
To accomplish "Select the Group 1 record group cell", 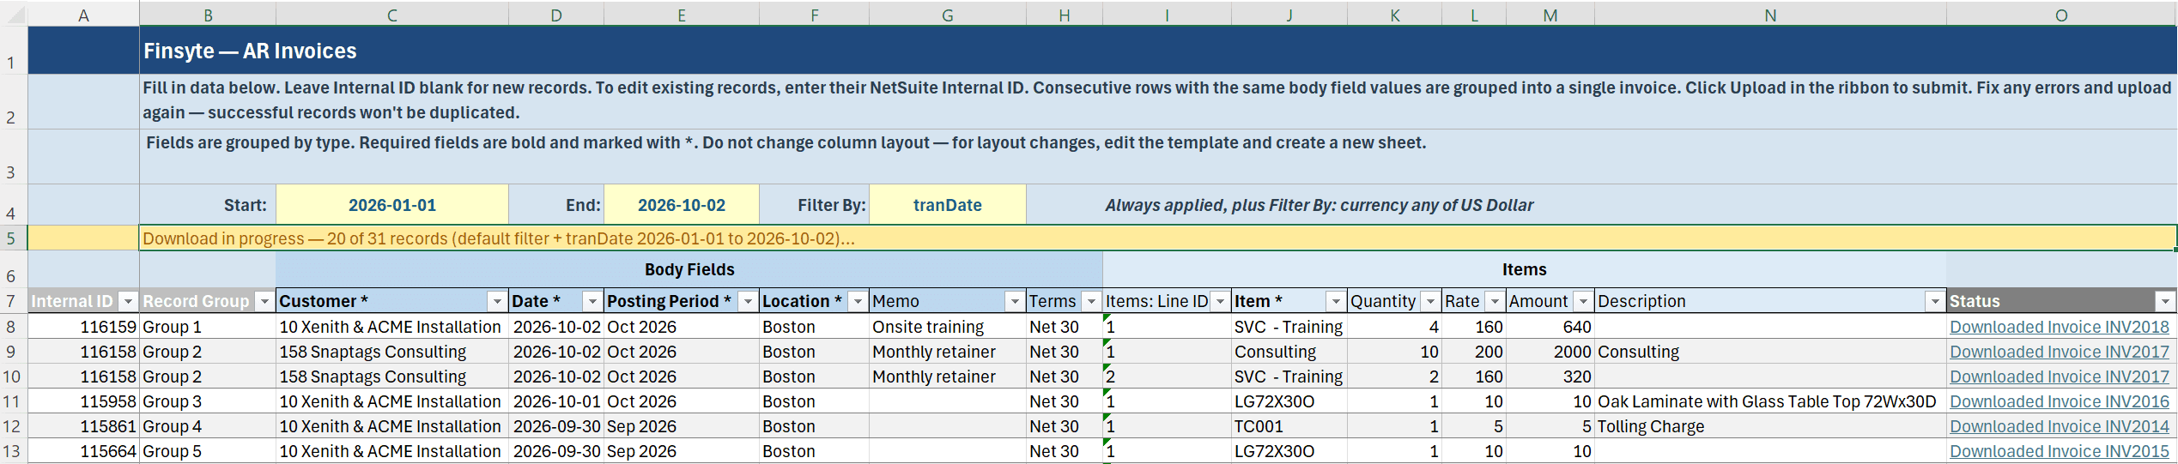I will (x=208, y=327).
